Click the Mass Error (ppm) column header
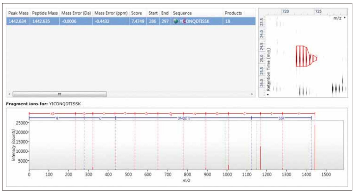Screen dimensions: 354x192 coord(111,13)
